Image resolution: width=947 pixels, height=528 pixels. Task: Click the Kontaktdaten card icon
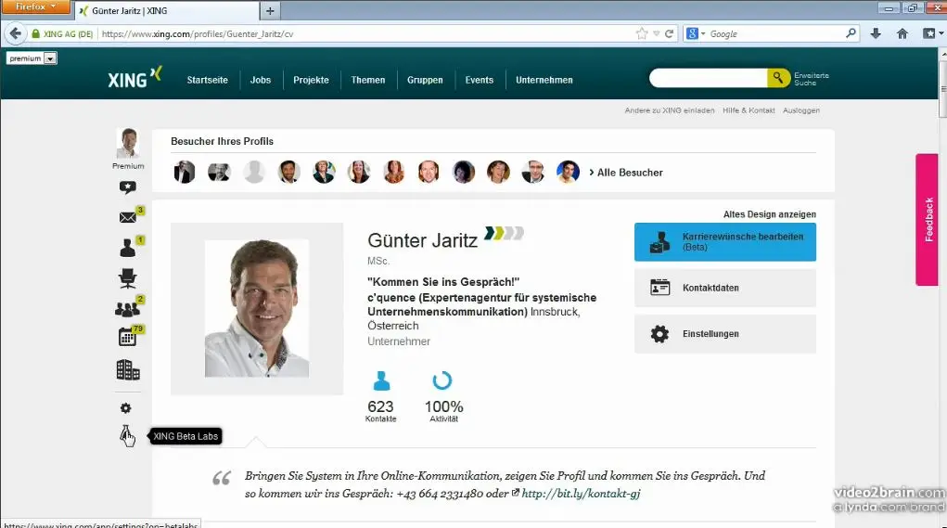tap(660, 288)
